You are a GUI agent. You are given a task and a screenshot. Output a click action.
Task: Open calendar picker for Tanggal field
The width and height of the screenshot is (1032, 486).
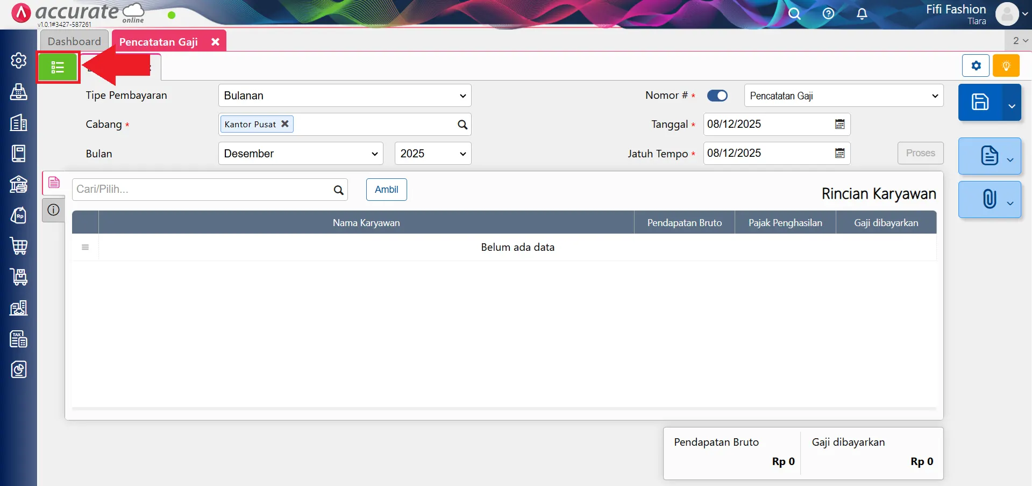click(839, 125)
